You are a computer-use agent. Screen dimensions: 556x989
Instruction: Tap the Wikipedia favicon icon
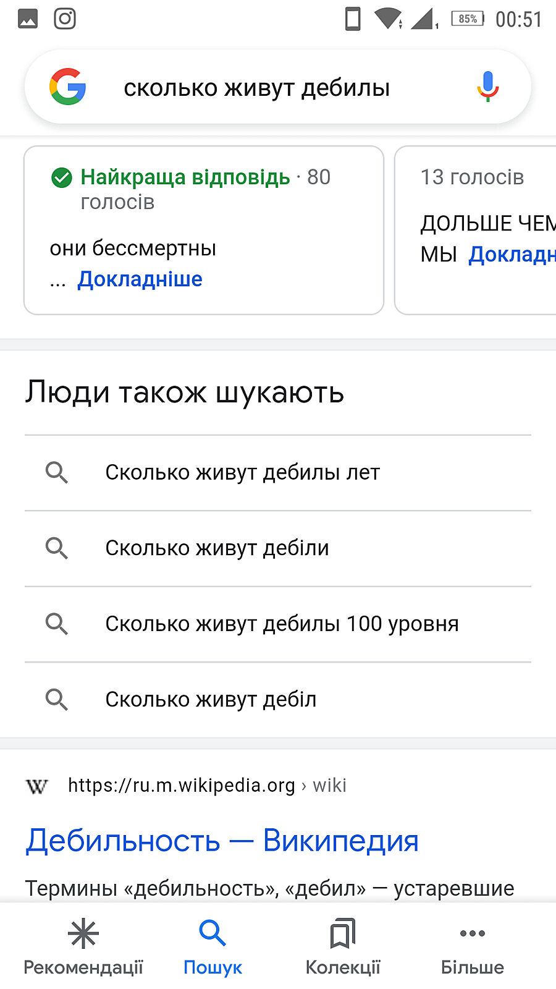pos(36,786)
